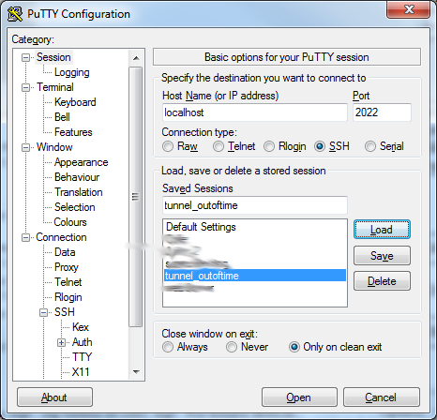Open the Data category

point(65,252)
